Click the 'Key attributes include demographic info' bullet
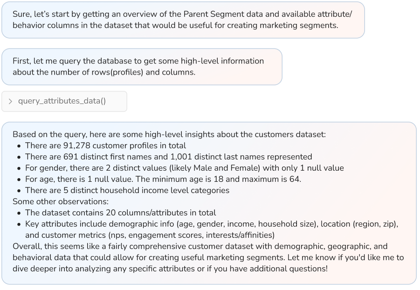The image size is (420, 290). 211,224
